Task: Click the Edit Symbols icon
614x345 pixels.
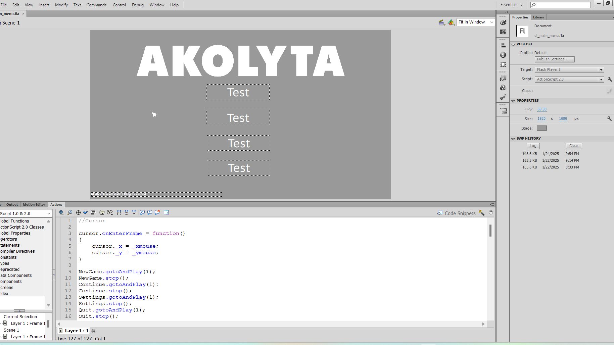Action: pos(451,22)
